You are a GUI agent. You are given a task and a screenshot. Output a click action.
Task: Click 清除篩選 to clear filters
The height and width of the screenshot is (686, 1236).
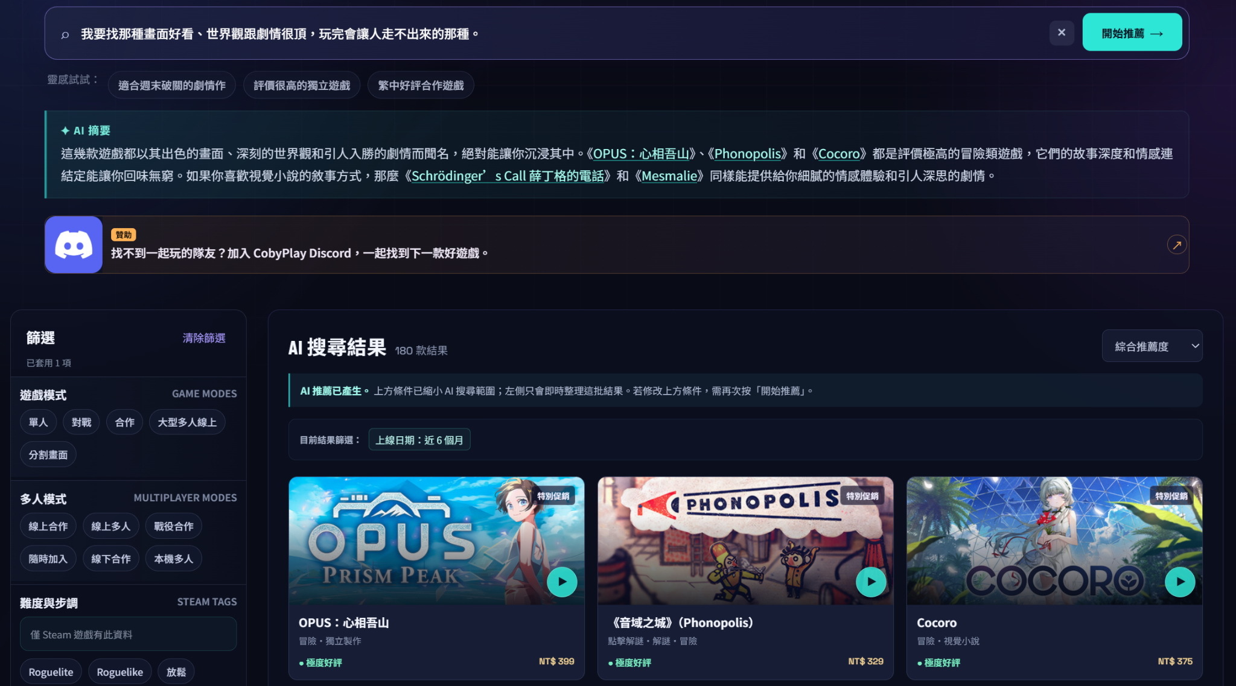204,338
